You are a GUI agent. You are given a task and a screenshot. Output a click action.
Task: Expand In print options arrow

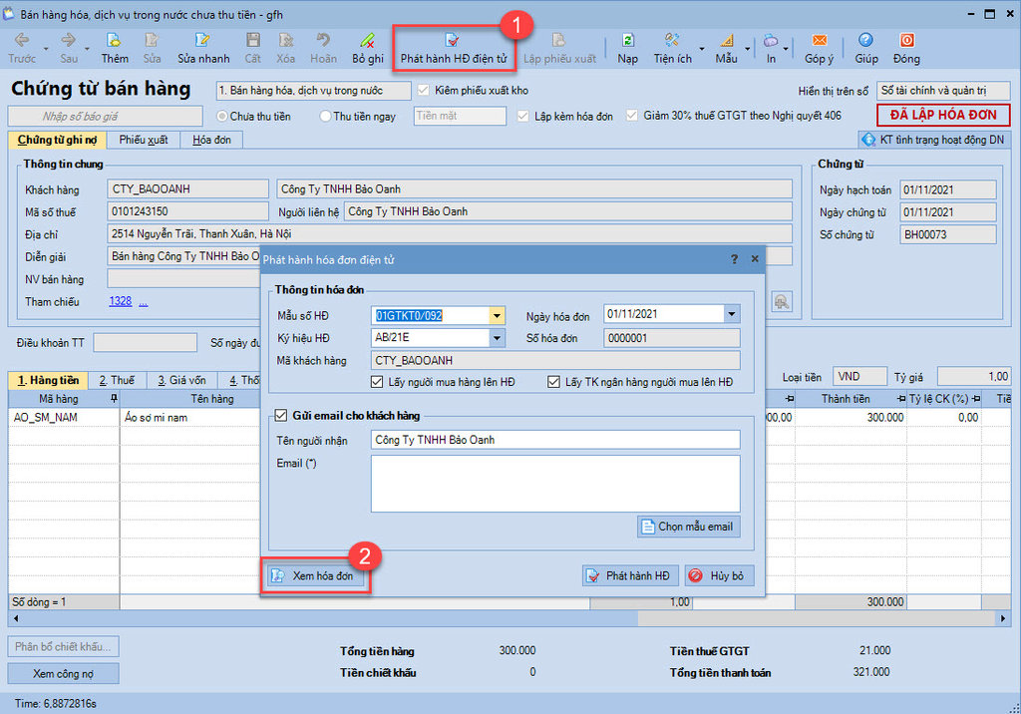pyautogui.click(x=786, y=49)
